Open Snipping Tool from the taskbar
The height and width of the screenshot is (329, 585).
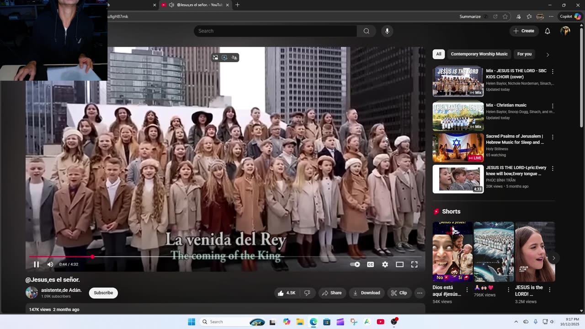point(354,322)
